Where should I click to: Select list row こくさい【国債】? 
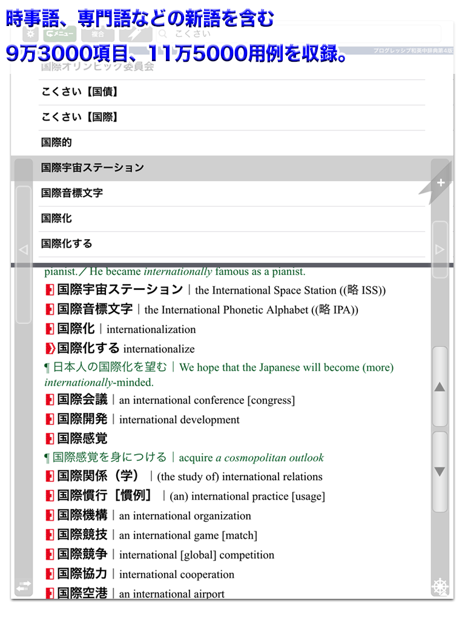pyautogui.click(x=232, y=92)
